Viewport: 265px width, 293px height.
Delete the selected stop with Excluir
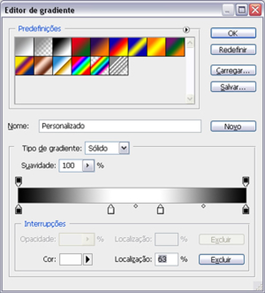coord(221,259)
